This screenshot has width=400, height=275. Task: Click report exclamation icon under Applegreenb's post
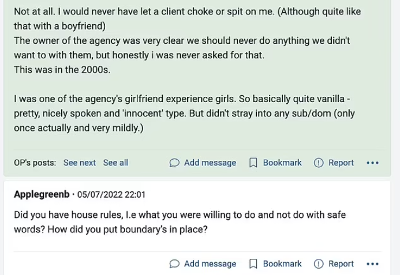[x=318, y=264]
